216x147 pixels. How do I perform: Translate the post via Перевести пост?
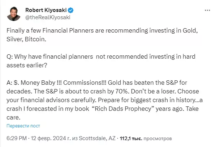23,126
